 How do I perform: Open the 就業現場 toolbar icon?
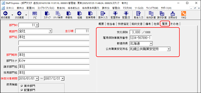[x=90, y=13]
